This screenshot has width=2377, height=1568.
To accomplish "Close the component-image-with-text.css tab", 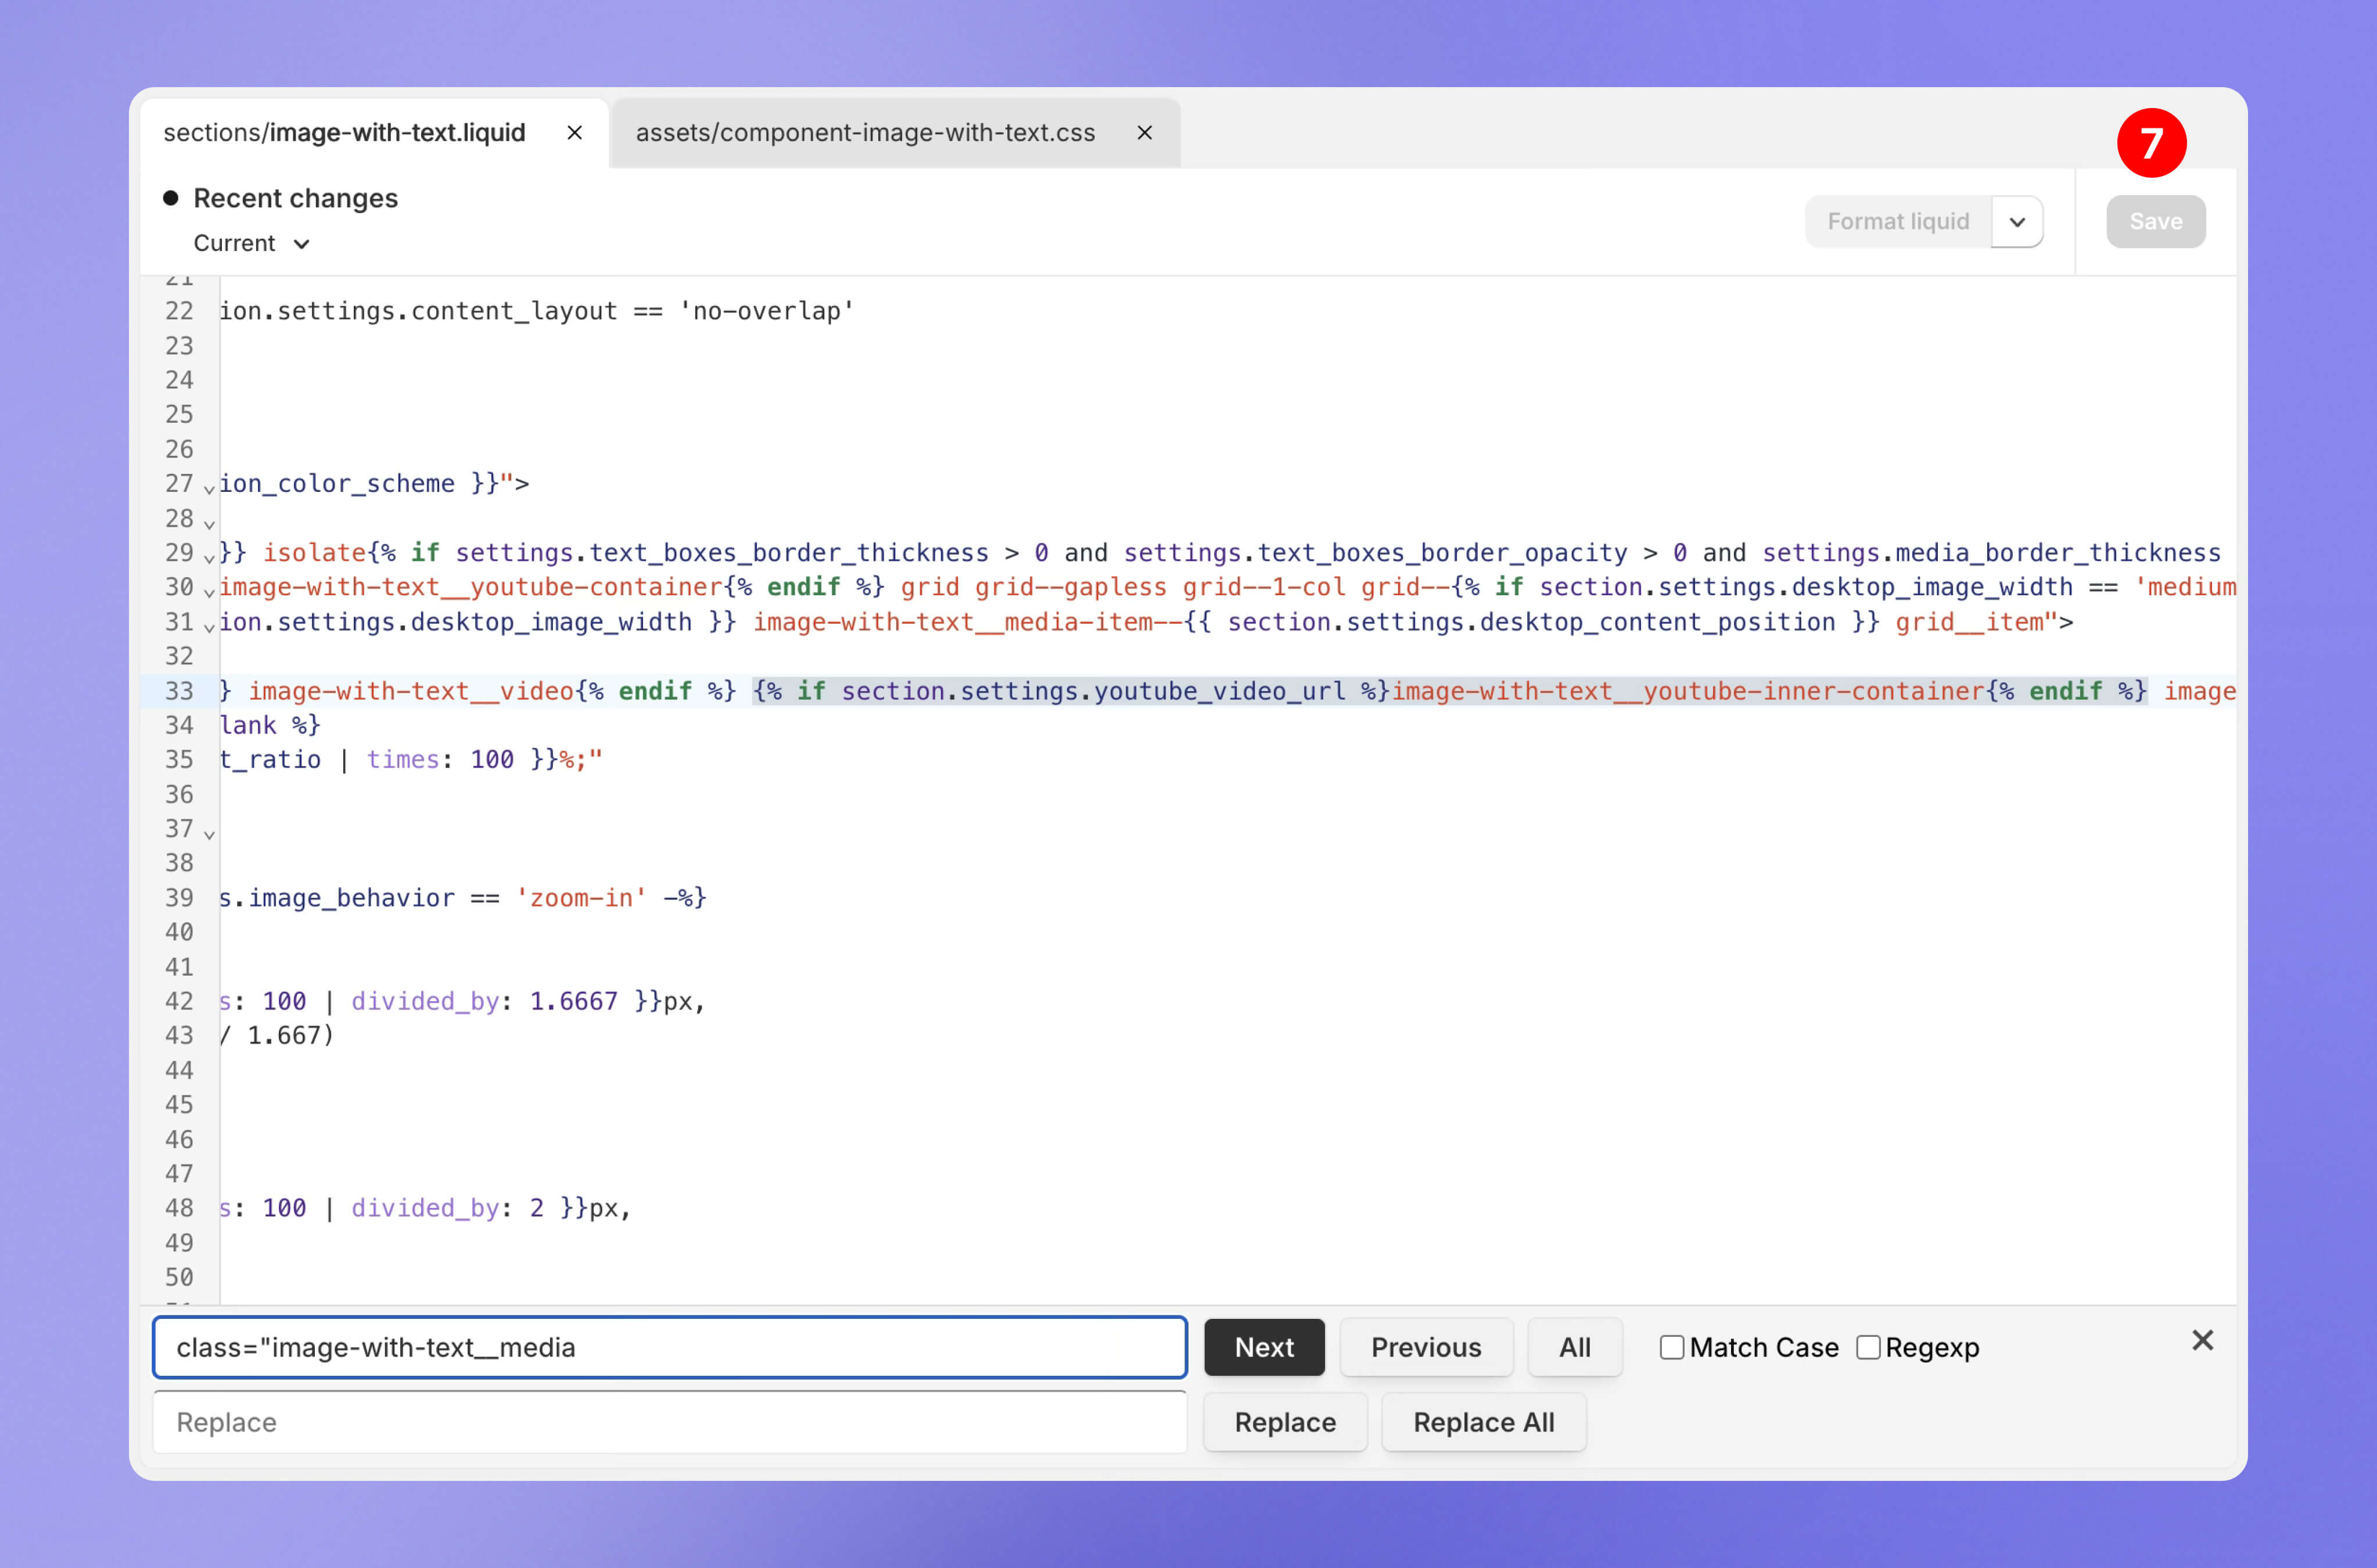I will point(1145,133).
